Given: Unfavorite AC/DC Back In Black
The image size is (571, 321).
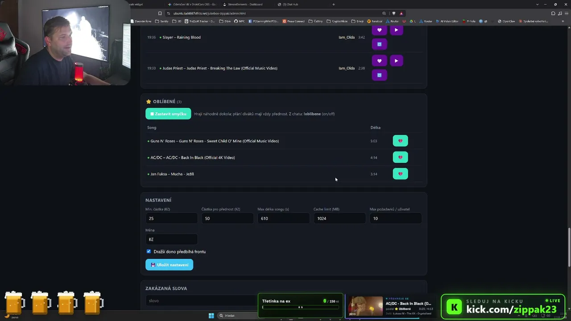Looking at the screenshot, I should click(400, 157).
